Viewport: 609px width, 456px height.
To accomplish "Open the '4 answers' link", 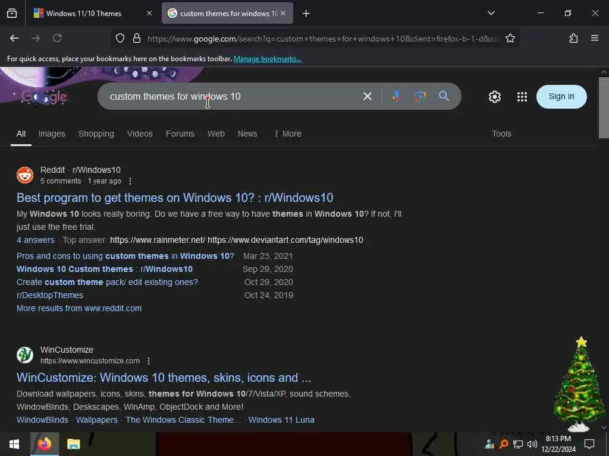I will point(36,240).
